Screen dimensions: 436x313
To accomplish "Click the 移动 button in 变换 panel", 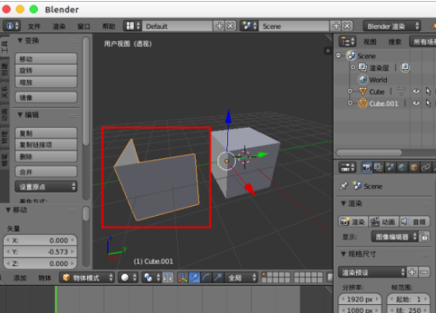I will tap(46, 58).
